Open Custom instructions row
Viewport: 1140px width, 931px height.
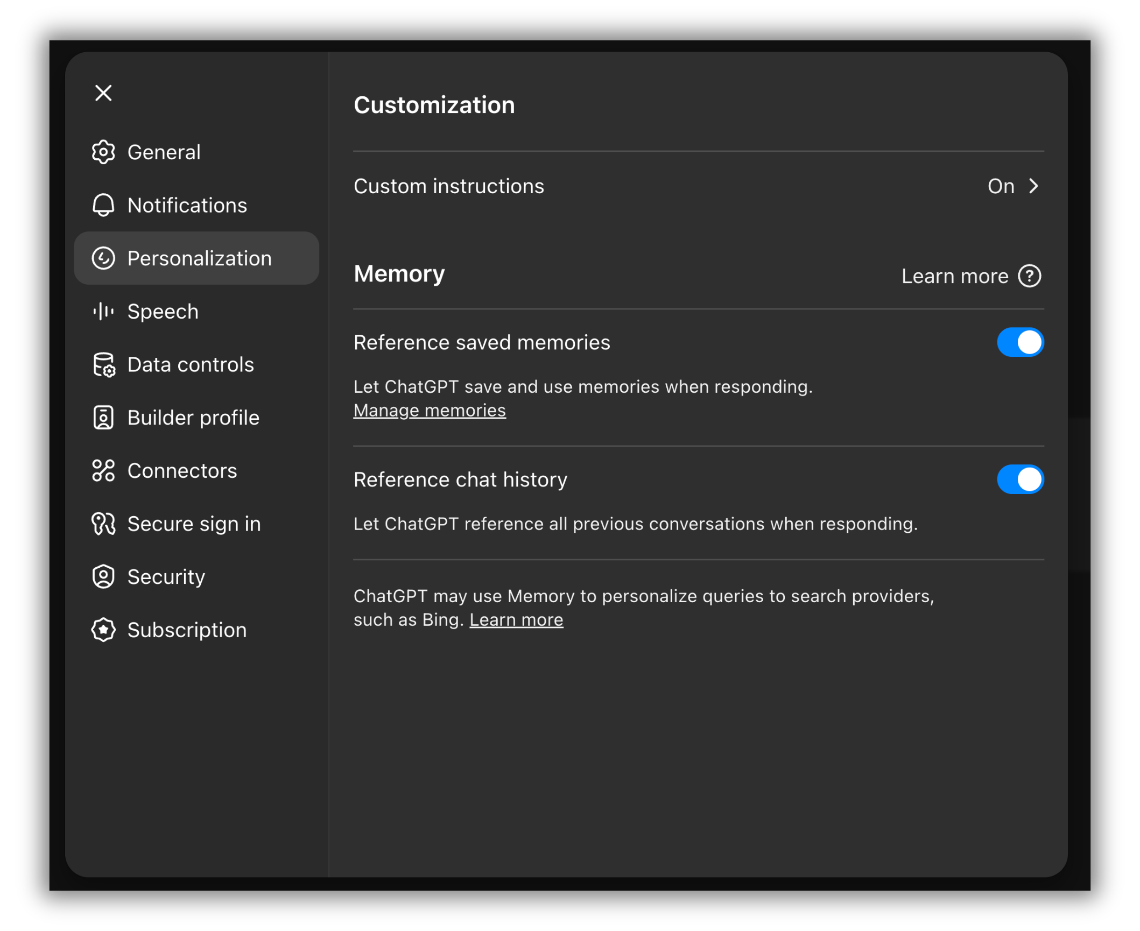tap(699, 186)
